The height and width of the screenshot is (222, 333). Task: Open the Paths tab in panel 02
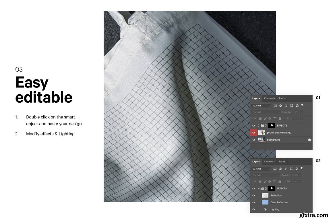[282, 161]
